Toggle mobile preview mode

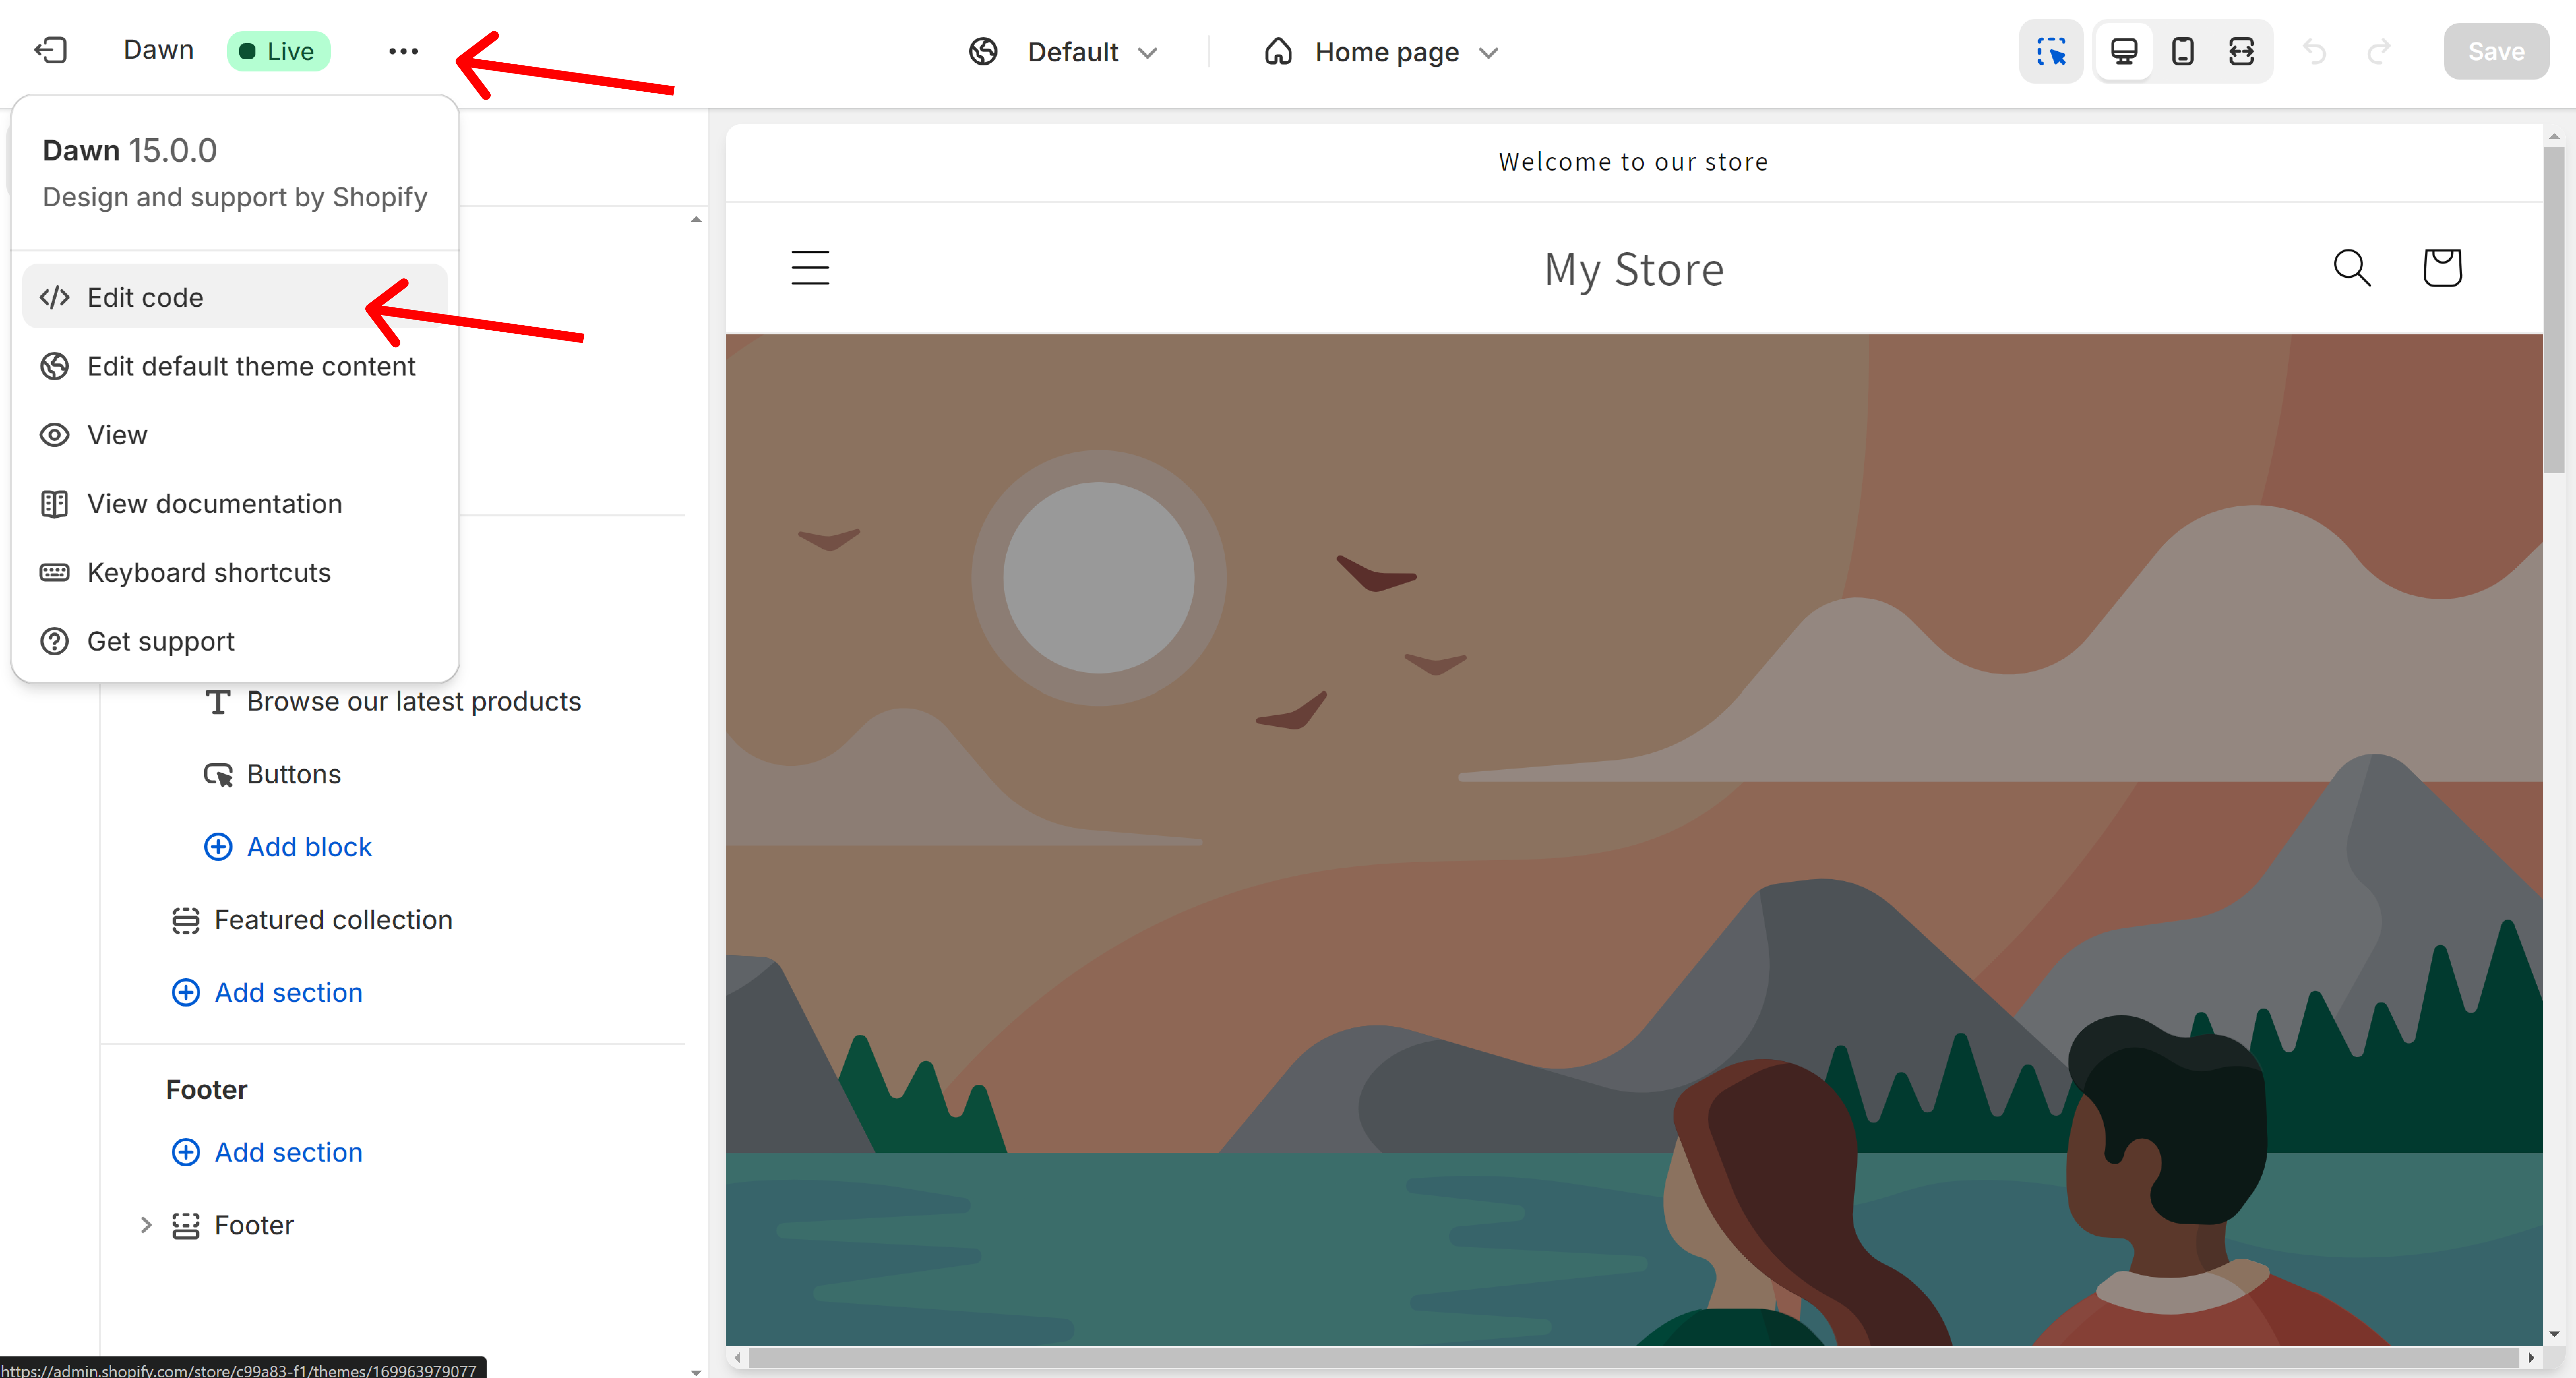pyautogui.click(x=2182, y=51)
